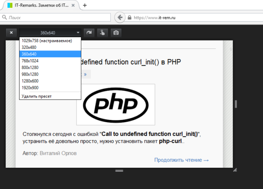The width and height of the screenshot is (263, 189).
Task: Switch to IT-Remarks tab
Action: (42, 5)
